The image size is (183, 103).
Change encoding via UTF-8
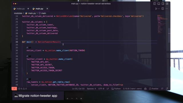[x=101, y=89]
